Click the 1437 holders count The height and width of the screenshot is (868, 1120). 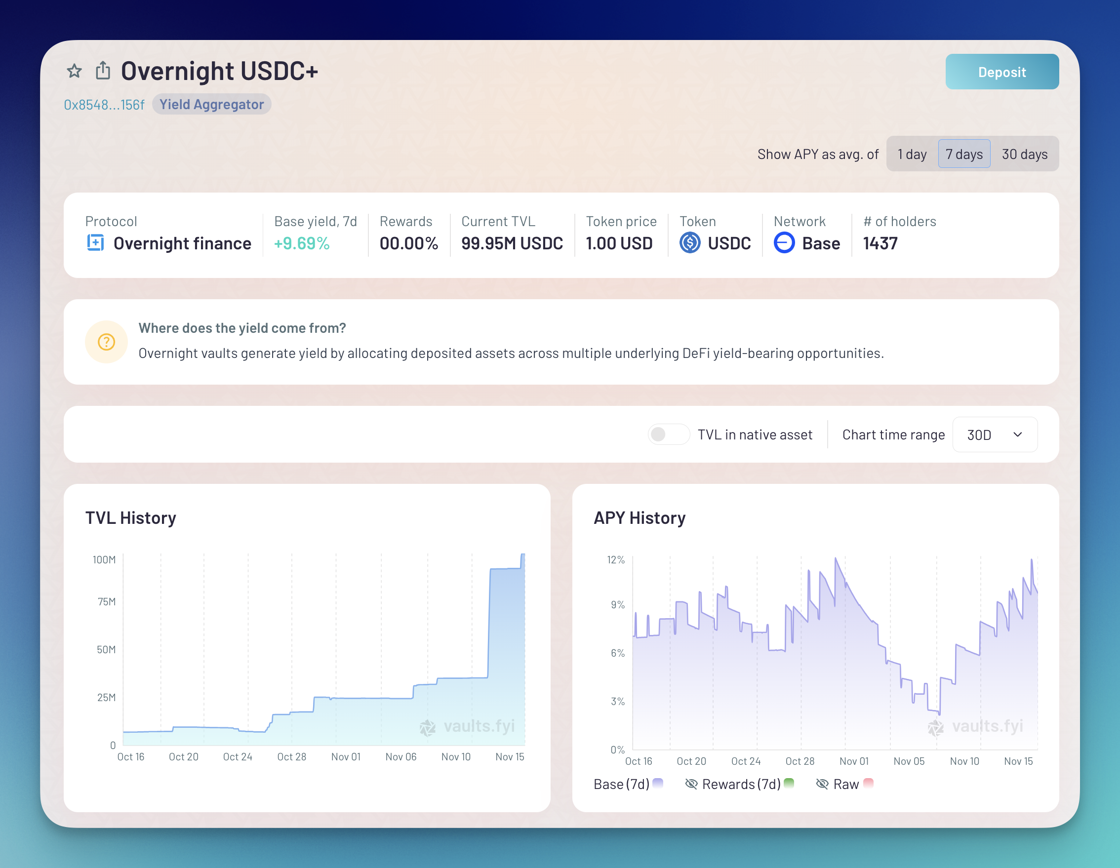click(x=880, y=243)
